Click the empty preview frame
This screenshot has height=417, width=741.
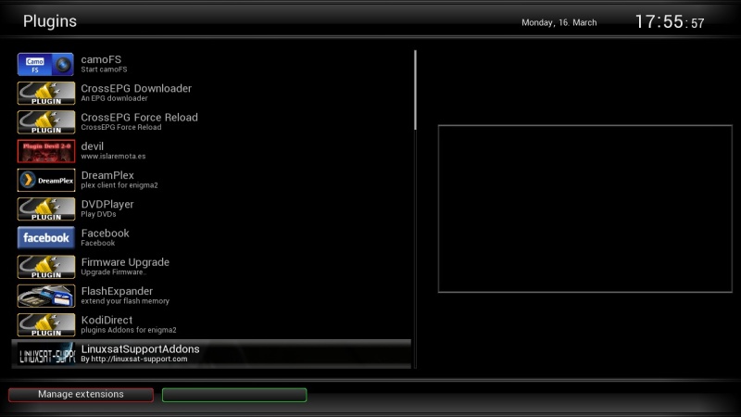coord(585,208)
